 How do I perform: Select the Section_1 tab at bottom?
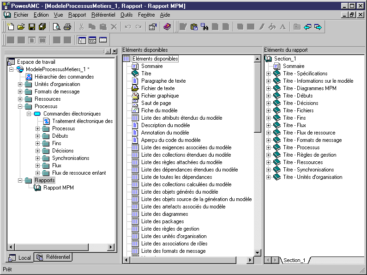click(x=294, y=260)
